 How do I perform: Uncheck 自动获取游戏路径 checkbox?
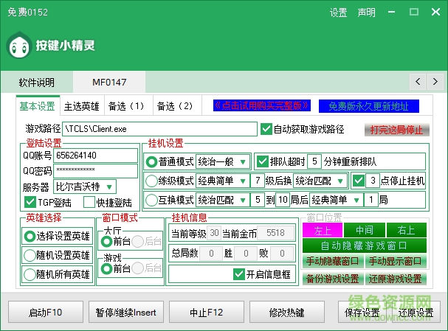tap(267, 129)
